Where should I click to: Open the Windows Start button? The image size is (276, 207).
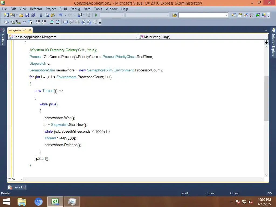pyautogui.click(x=6, y=202)
